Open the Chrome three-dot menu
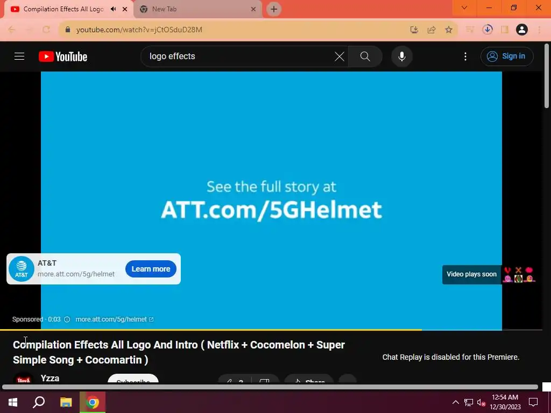551x413 pixels. (539, 30)
